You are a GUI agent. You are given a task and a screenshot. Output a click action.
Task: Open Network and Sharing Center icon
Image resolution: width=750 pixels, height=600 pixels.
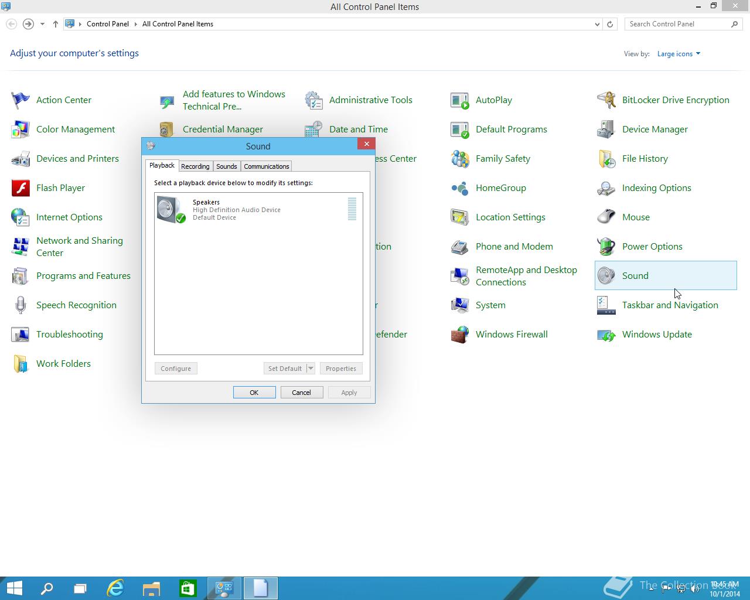point(21,247)
